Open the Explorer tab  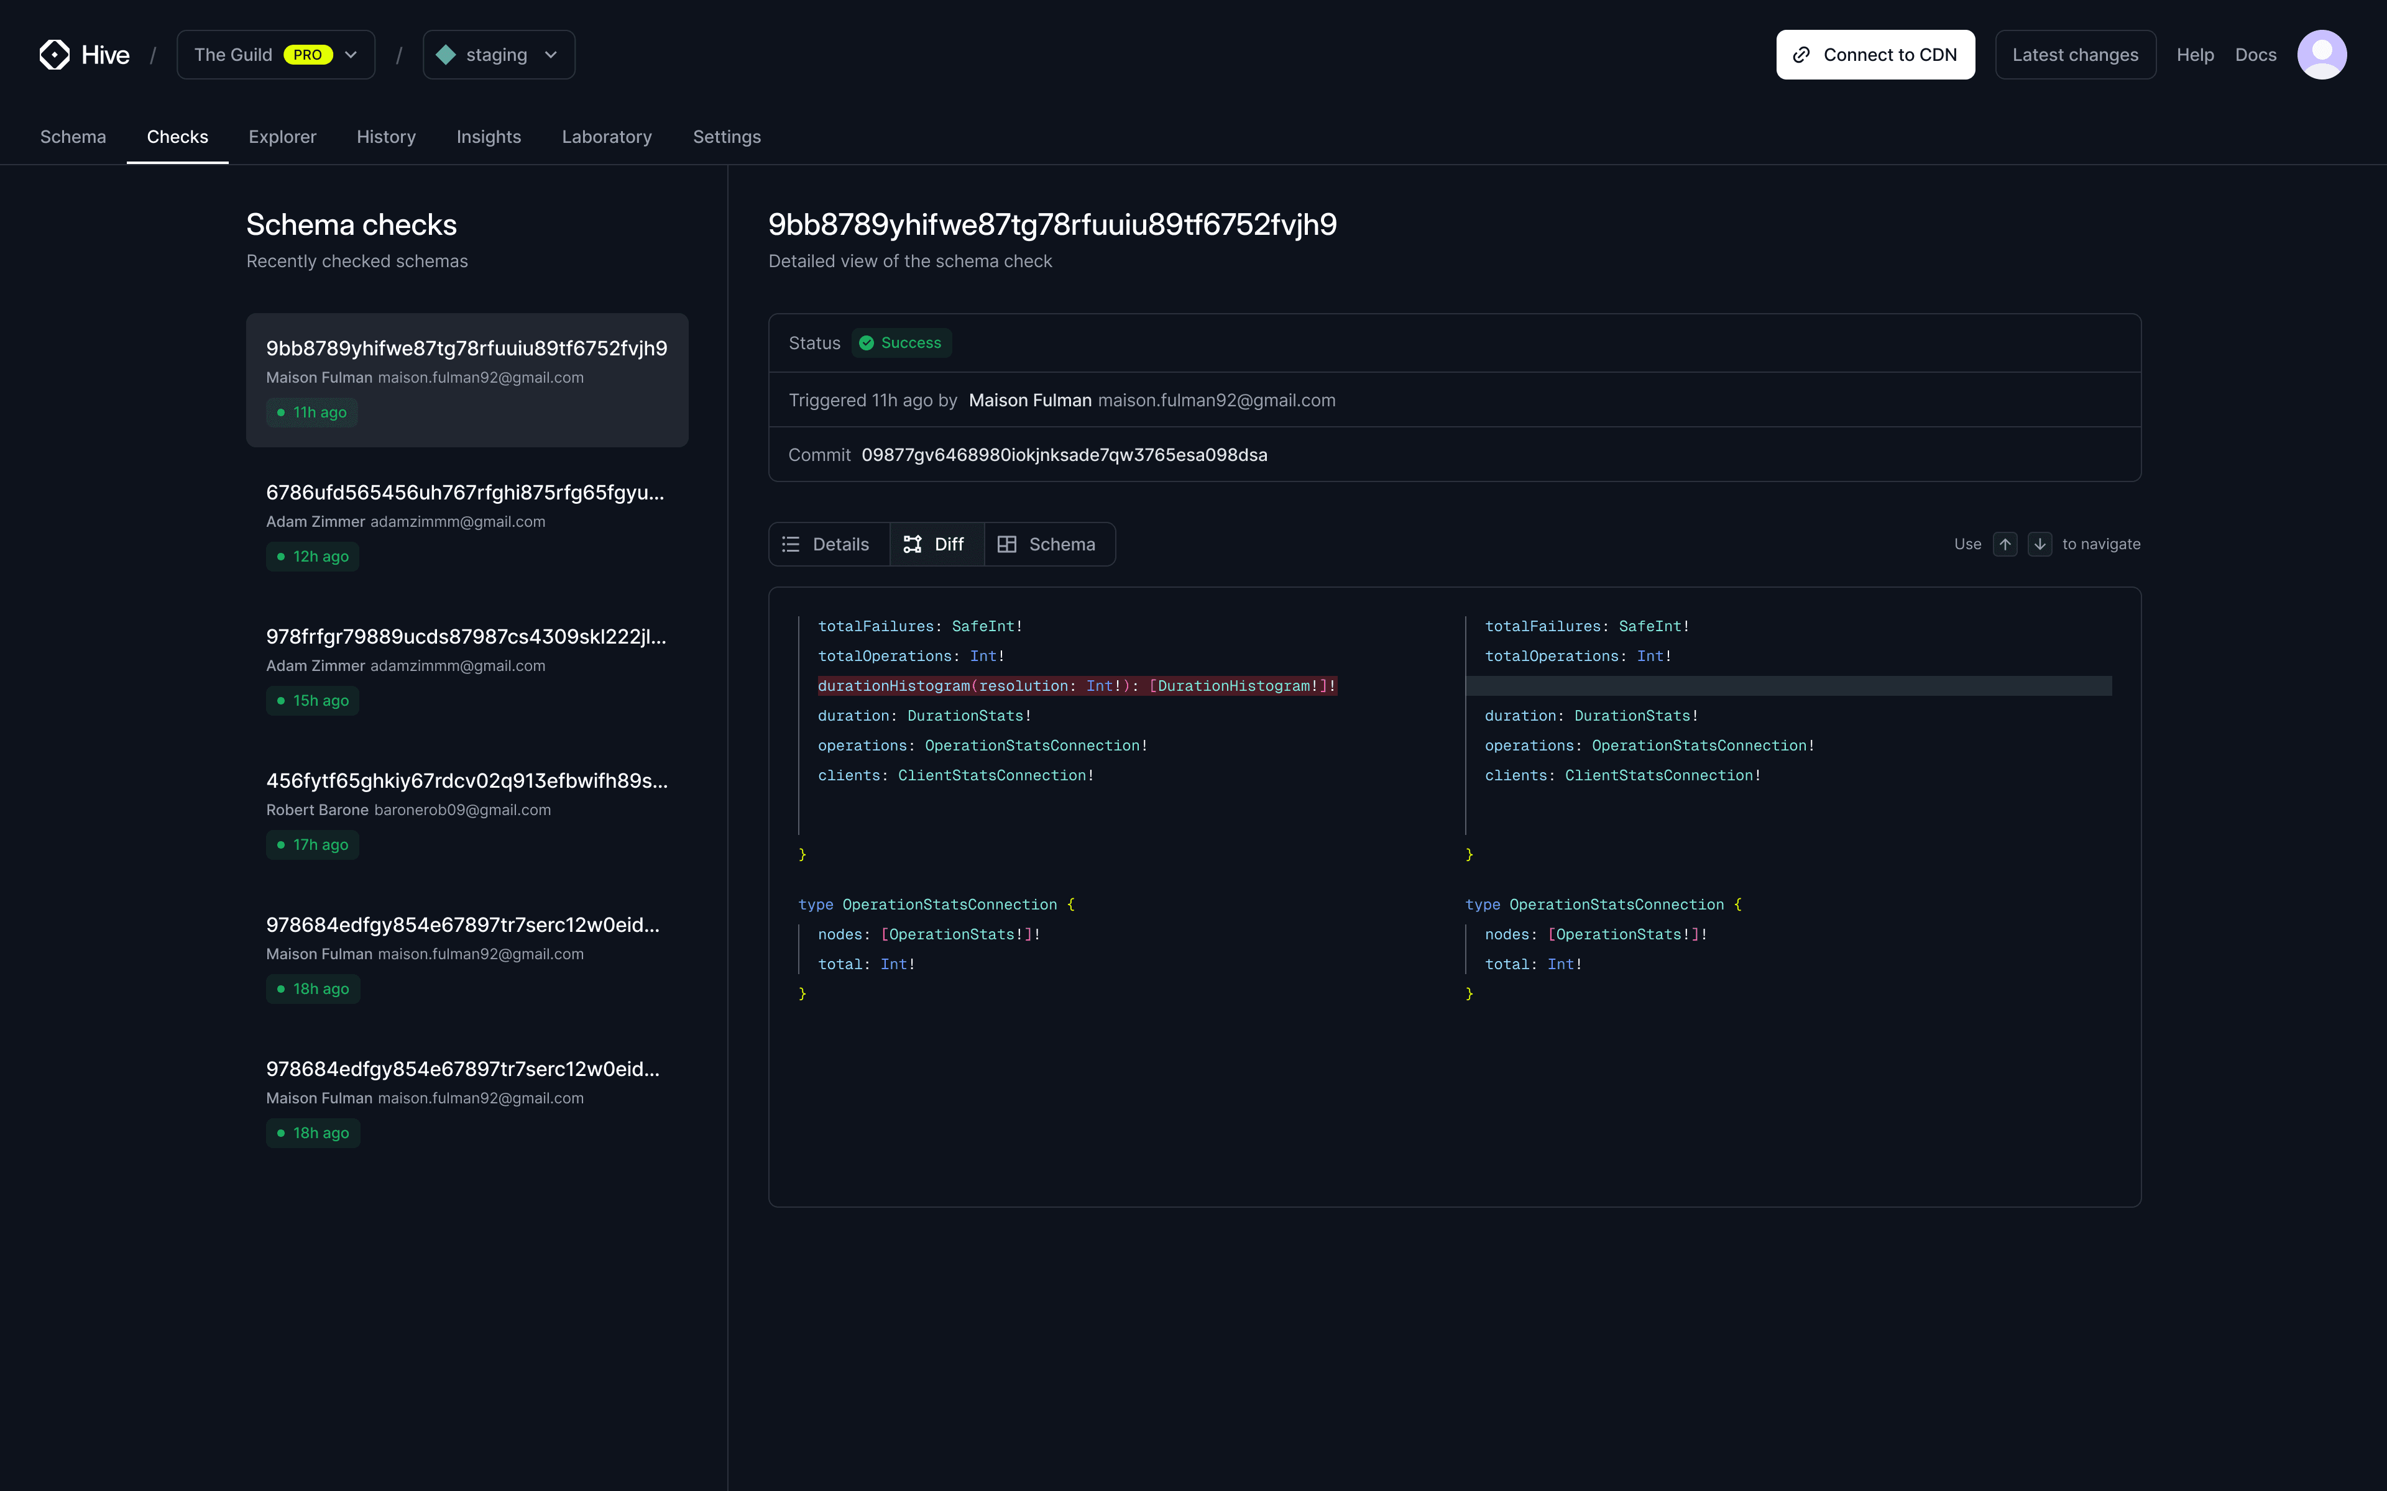point(282,137)
